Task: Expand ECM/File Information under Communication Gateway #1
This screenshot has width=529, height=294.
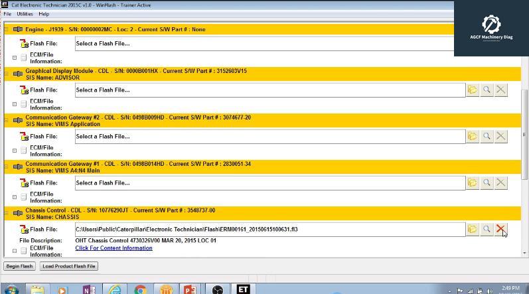Action: (15, 197)
